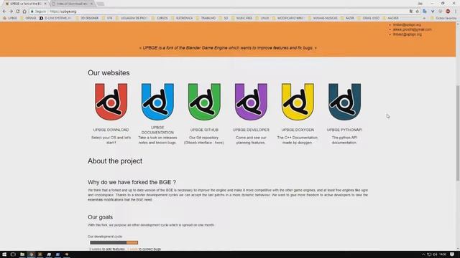Open Task View on the taskbar
Screen dimensions: 460x258
pyautogui.click(x=13, y=254)
